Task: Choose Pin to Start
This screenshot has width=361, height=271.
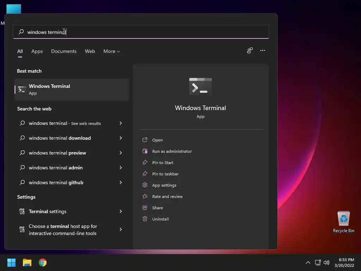Action: click(163, 163)
